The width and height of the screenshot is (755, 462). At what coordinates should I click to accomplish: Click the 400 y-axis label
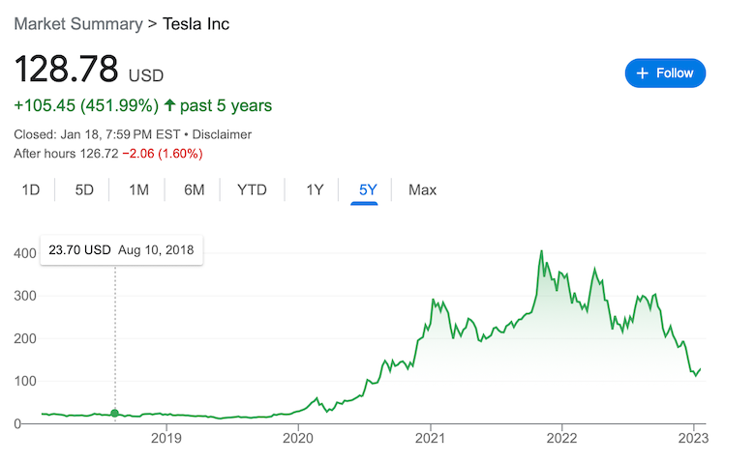coord(24,253)
